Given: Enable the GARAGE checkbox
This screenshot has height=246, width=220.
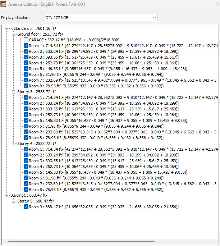Looking at the screenshot, I should point(26,40).
